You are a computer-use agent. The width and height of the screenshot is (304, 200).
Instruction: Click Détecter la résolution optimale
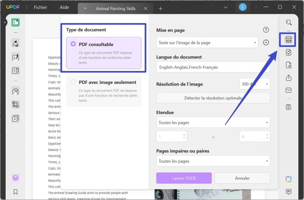213,98
